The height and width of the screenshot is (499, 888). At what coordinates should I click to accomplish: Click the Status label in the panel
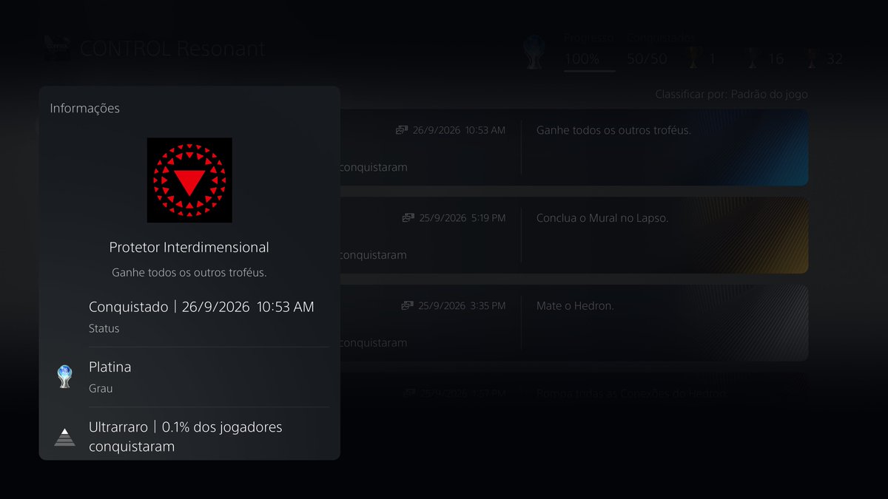104,328
